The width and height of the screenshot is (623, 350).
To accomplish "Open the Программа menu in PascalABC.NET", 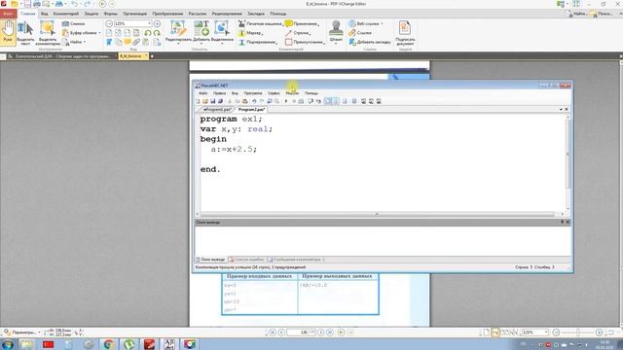I will (x=253, y=93).
